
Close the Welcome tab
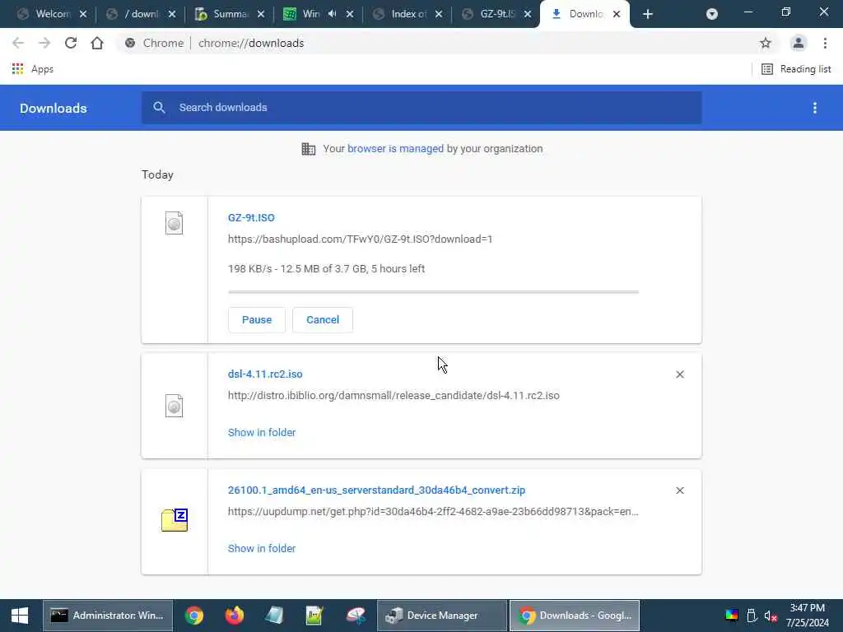click(x=83, y=14)
